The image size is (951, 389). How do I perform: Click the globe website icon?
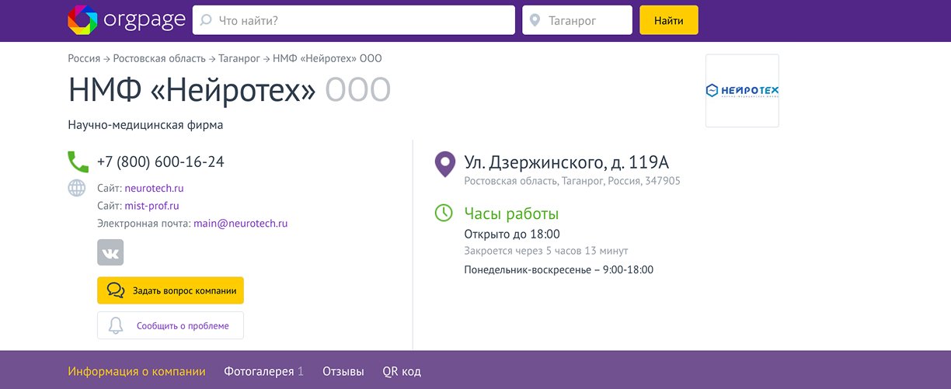click(x=77, y=188)
